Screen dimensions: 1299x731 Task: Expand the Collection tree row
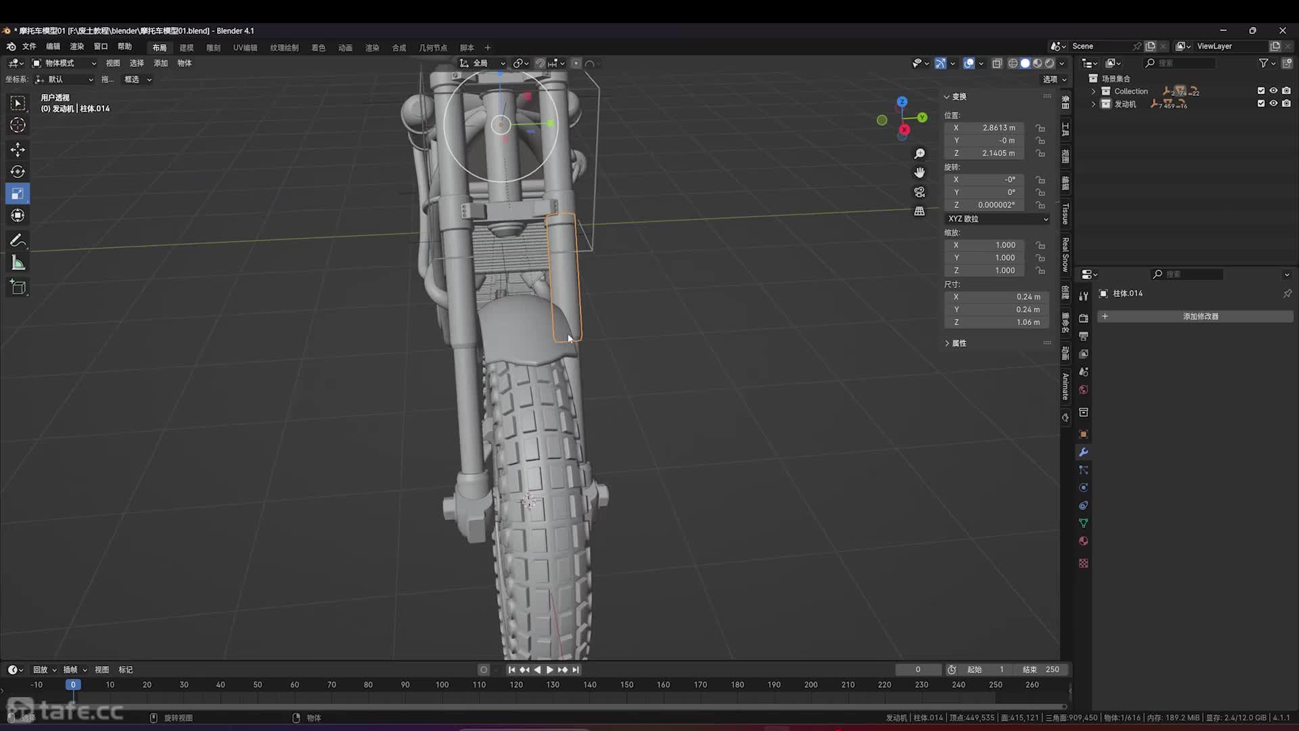[x=1093, y=91]
